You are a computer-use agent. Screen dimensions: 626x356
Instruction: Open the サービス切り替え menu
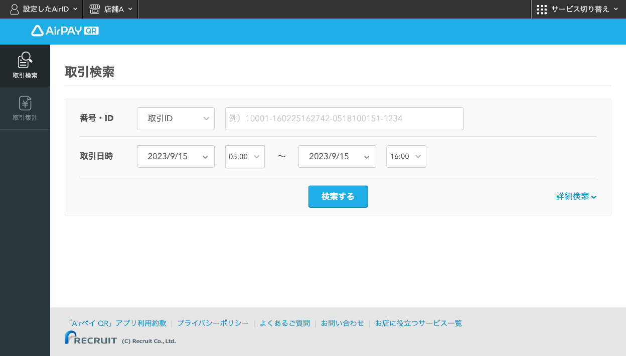click(x=580, y=9)
